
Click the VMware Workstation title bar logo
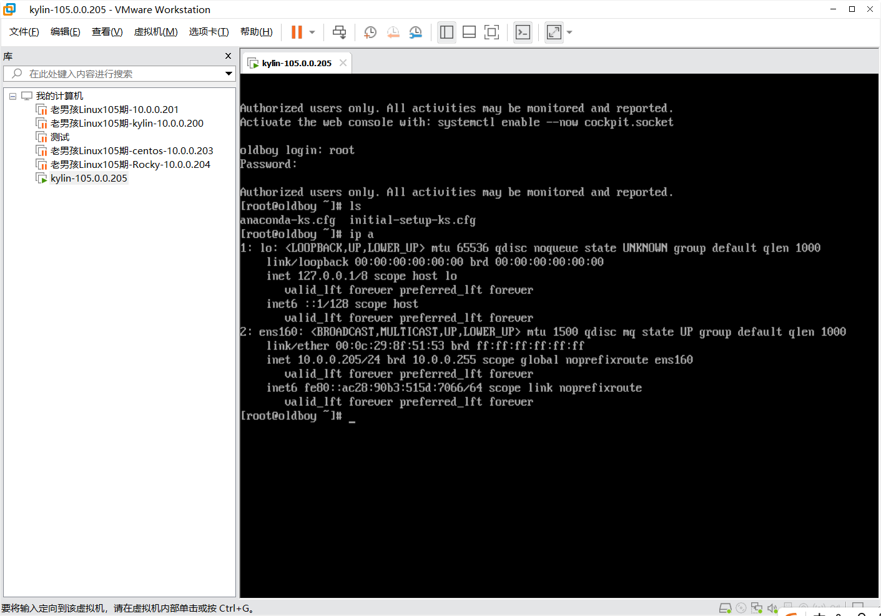(9, 9)
